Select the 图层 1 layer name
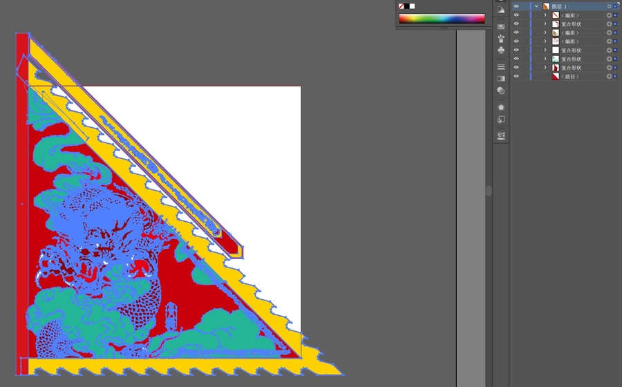 pos(559,6)
